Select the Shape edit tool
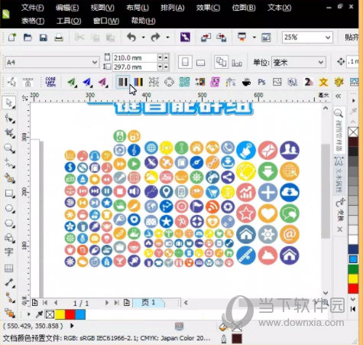The image size is (363, 345). 9,118
